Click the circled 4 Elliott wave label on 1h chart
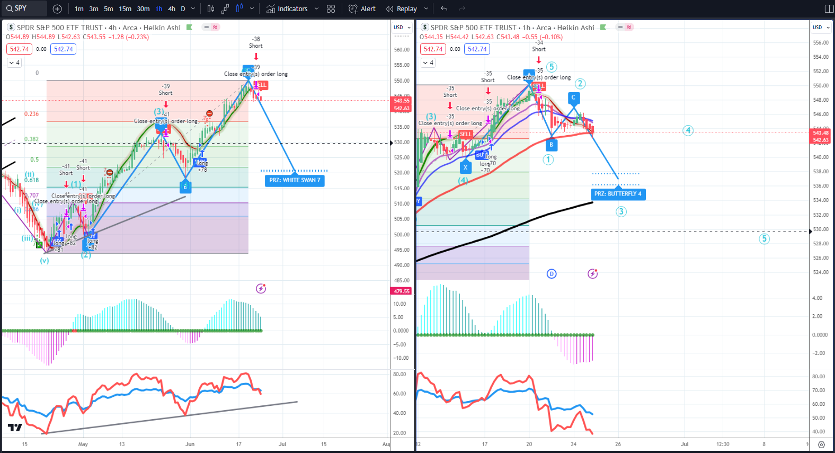Screen dimensions: 835x453 tap(688, 130)
